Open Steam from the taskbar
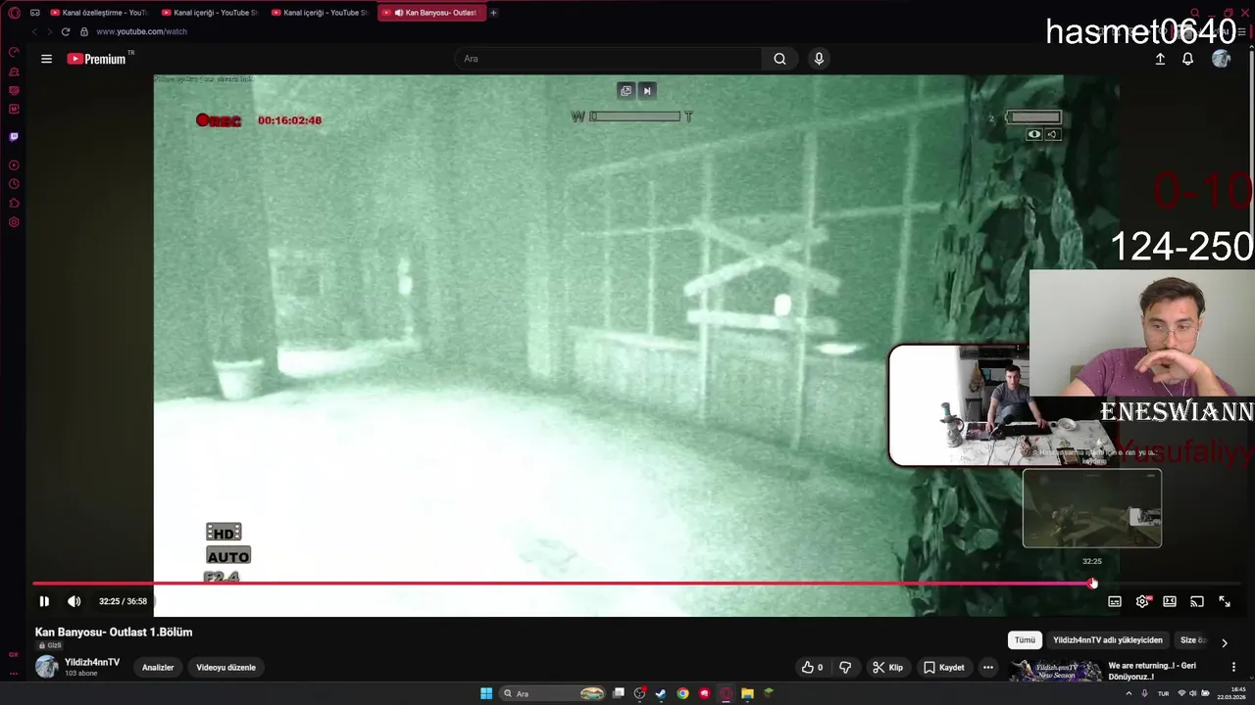 (x=661, y=693)
